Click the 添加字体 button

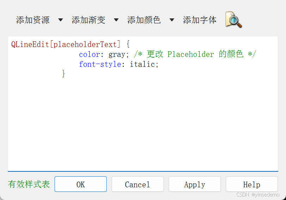[200, 20]
